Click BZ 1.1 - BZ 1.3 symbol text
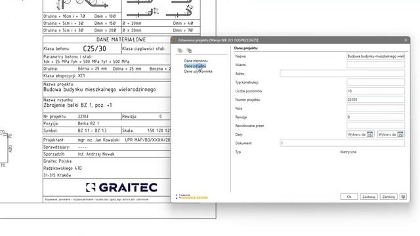Screen dimensions: 420x236 point(92,130)
